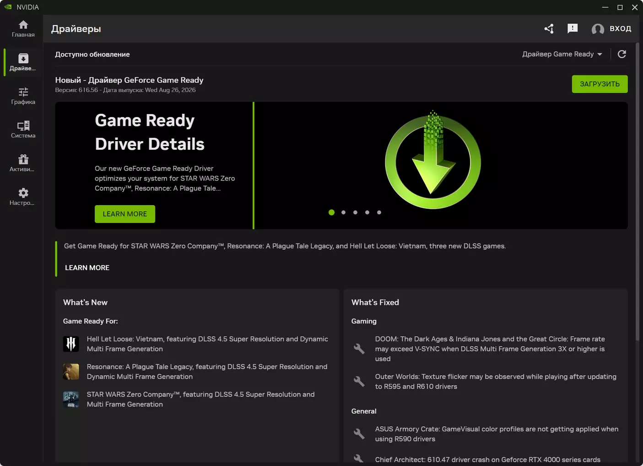This screenshot has width=643, height=466.
Task: Click the ВХОД login button
Action: pyautogui.click(x=620, y=29)
